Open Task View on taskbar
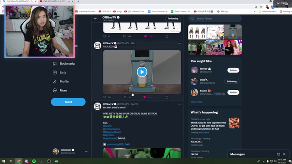This screenshot has height=164, width=292. (11, 161)
